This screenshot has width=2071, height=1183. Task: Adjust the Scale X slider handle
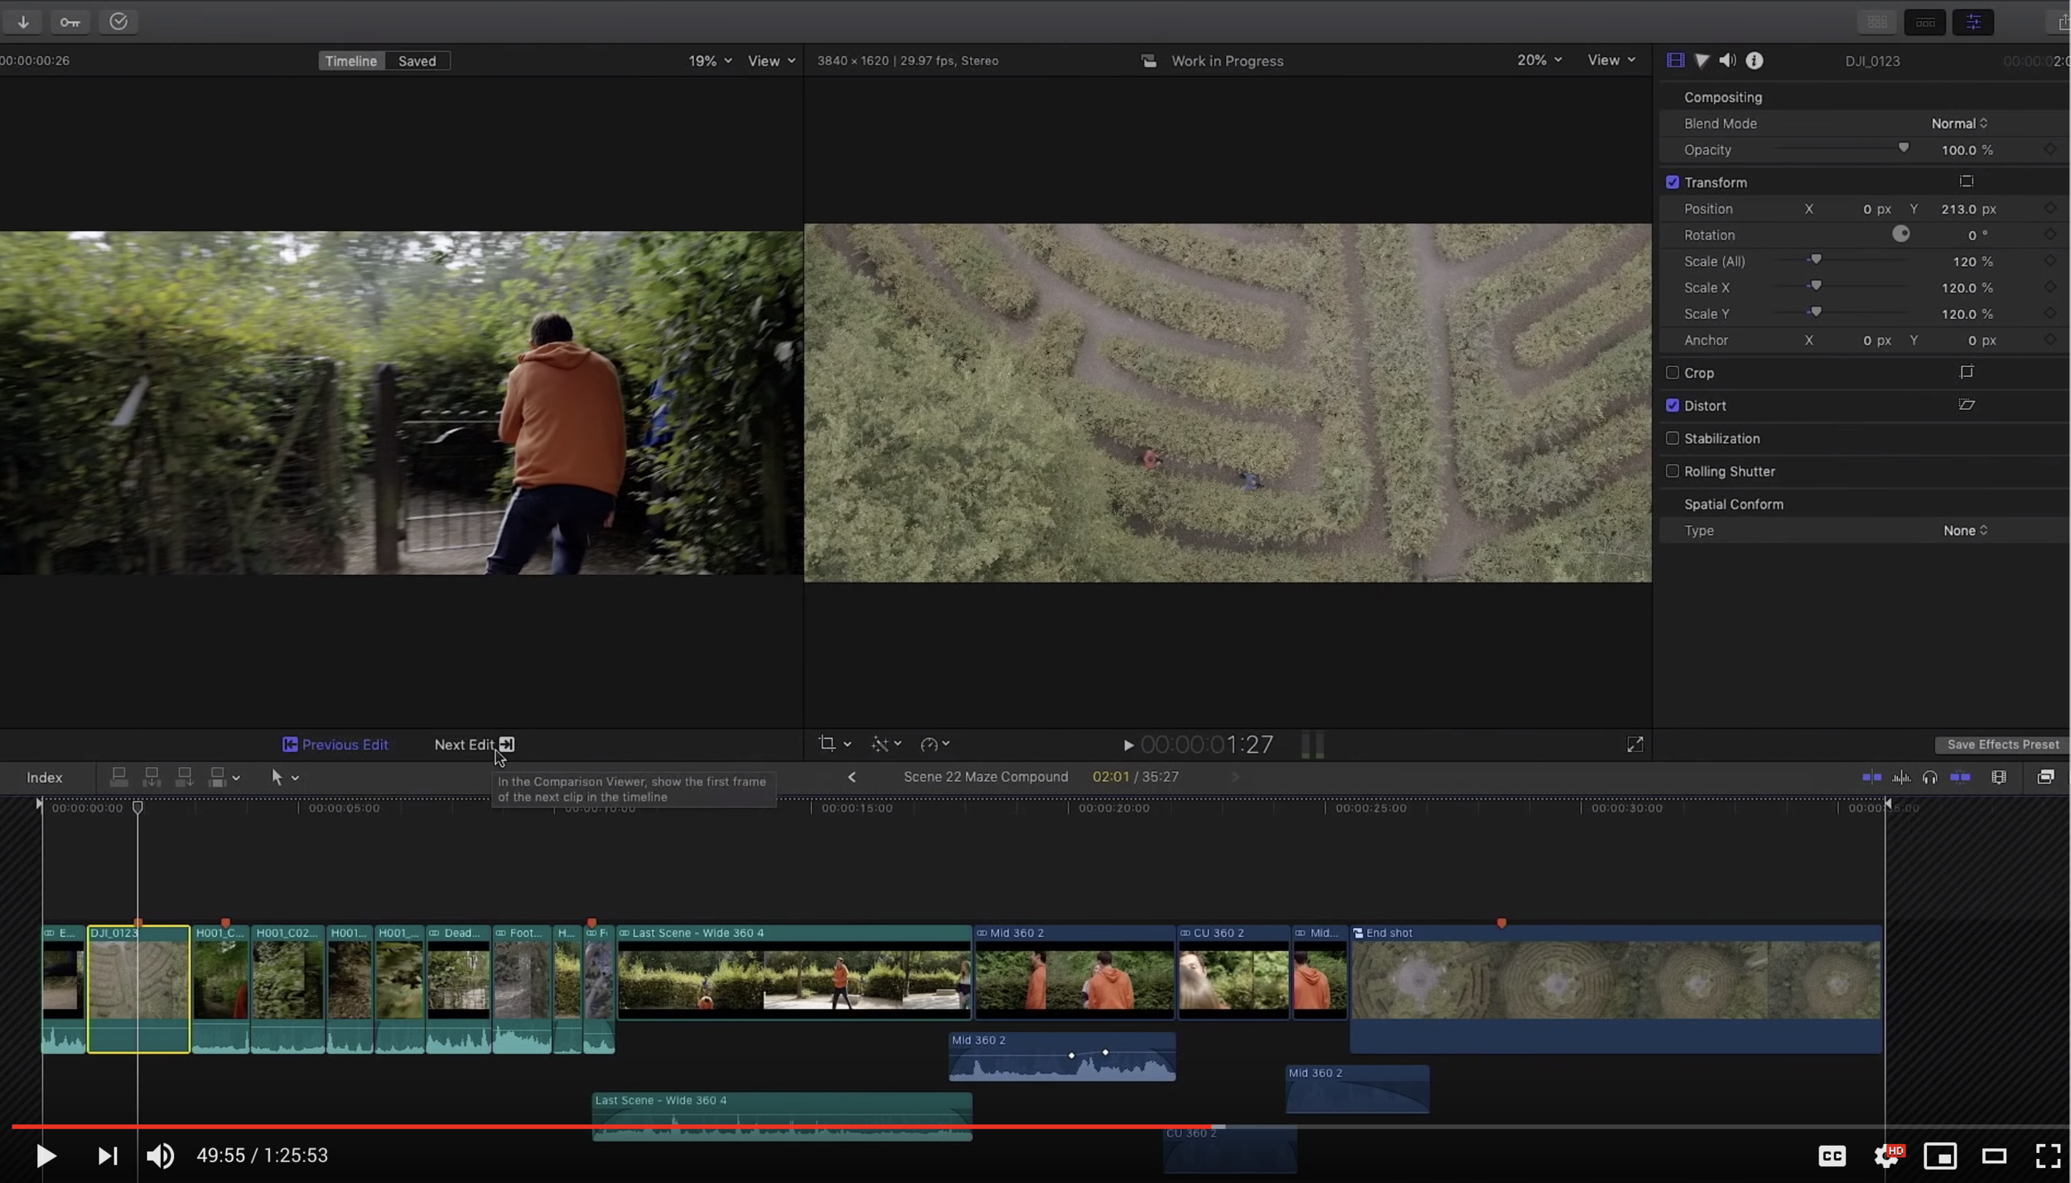(1816, 286)
